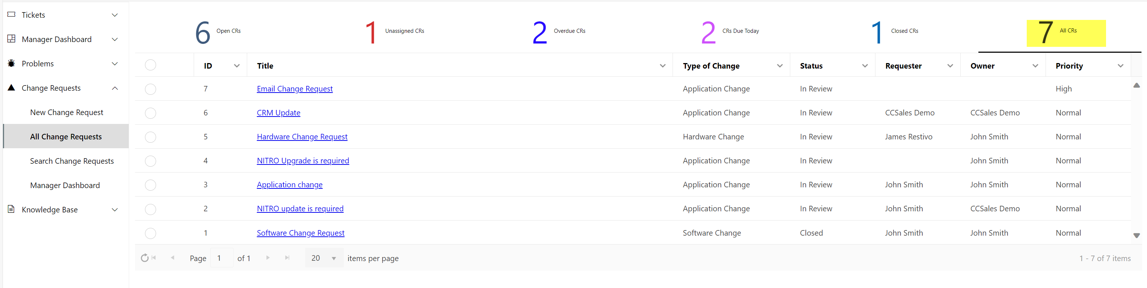Collapse the Change Requests menu chevron
Viewport: 1147px width, 288px height.
coord(115,88)
